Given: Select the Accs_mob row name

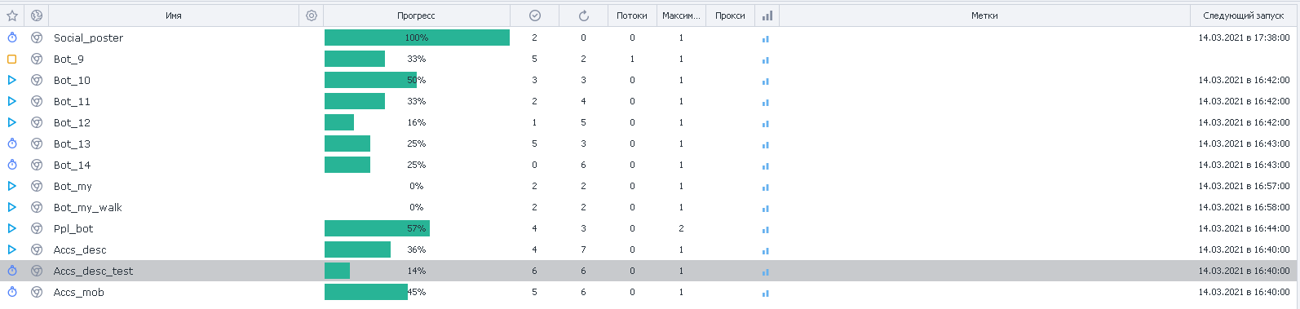Looking at the screenshot, I should (x=79, y=292).
